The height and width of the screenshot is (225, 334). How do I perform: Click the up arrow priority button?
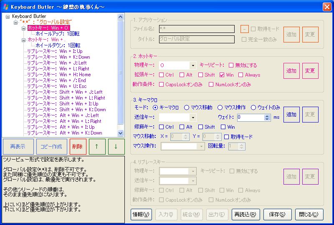(97, 147)
